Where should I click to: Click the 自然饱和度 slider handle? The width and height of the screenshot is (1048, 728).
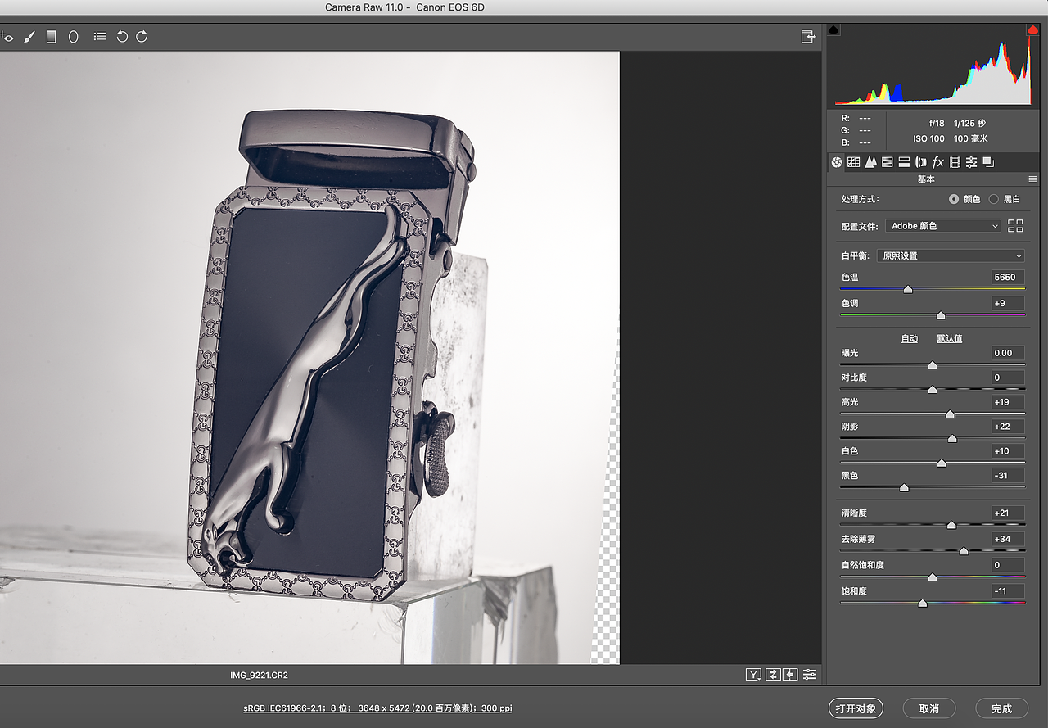pos(932,577)
